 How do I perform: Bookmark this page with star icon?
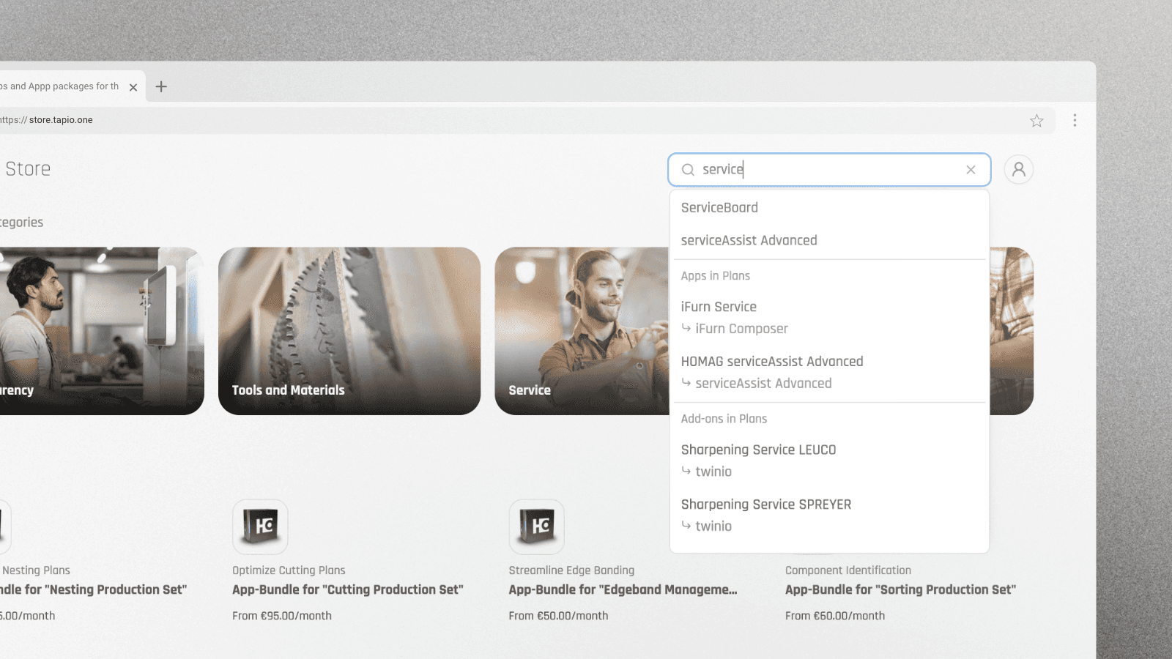point(1036,121)
